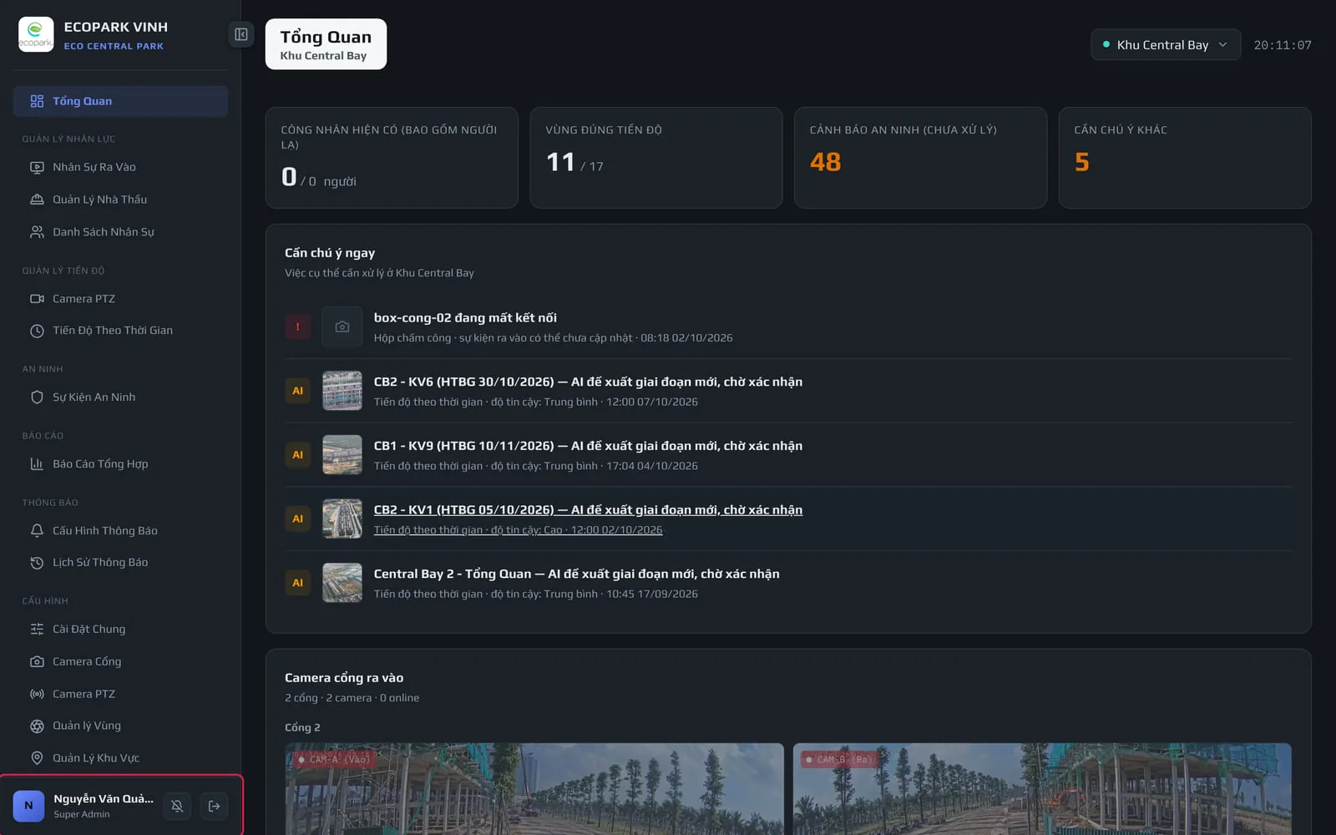Click the Công Nhân Hiện Có card
This screenshot has width=1336, height=835.
pos(392,158)
